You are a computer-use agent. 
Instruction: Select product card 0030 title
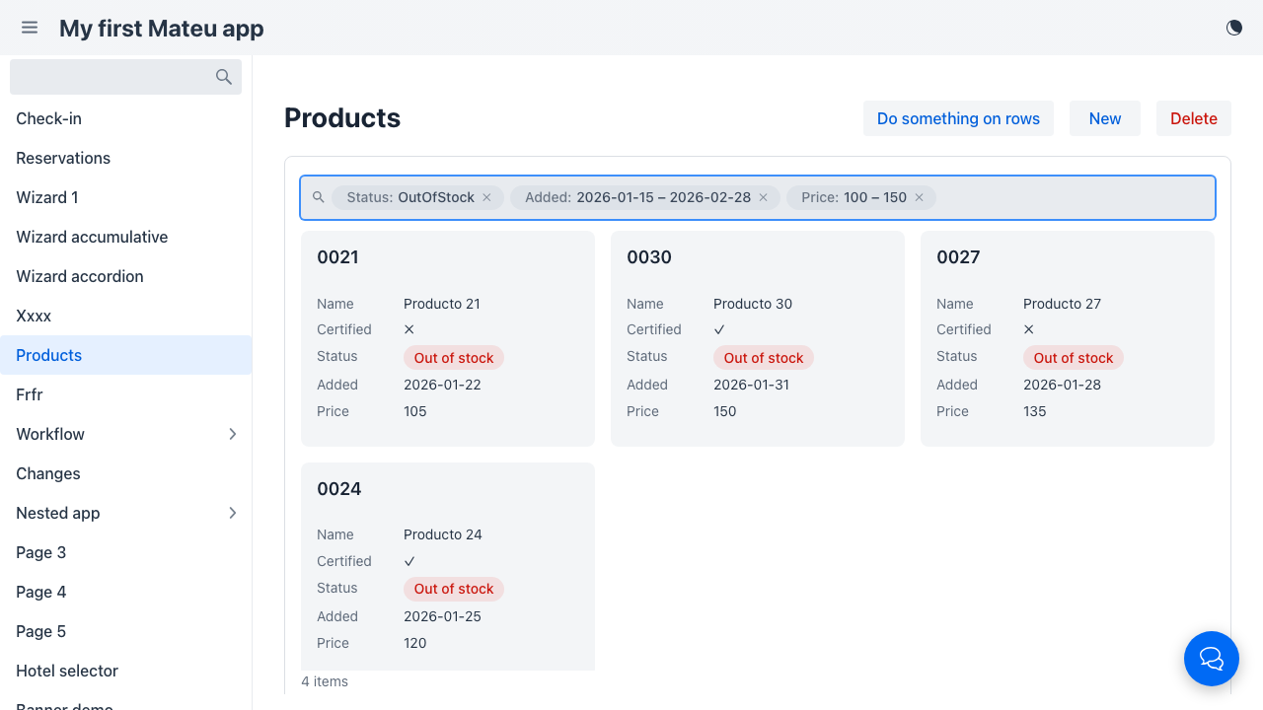649,257
